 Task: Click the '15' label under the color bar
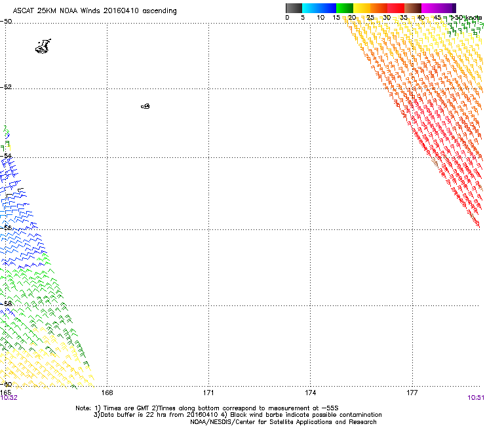point(336,18)
